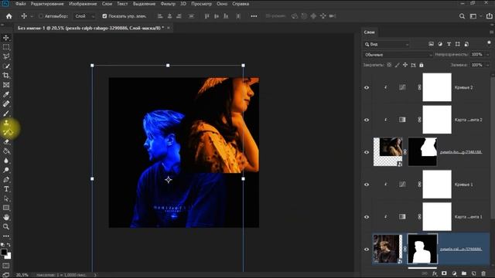This screenshot has width=495, height=278.
Task: Select the Hand tool
Action: click(x=6, y=217)
